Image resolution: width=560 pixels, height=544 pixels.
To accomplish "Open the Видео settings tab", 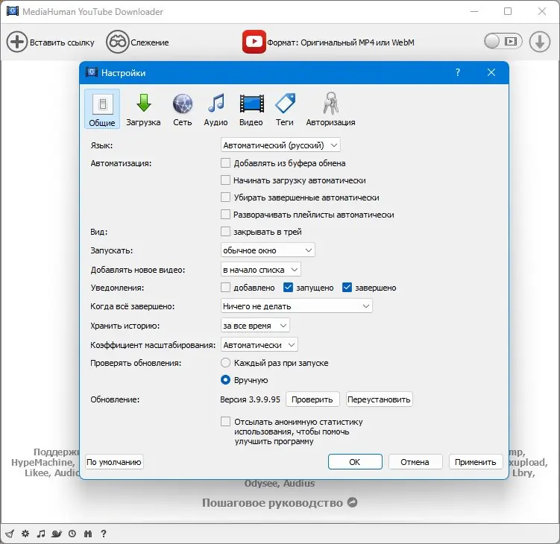I will coord(251,109).
